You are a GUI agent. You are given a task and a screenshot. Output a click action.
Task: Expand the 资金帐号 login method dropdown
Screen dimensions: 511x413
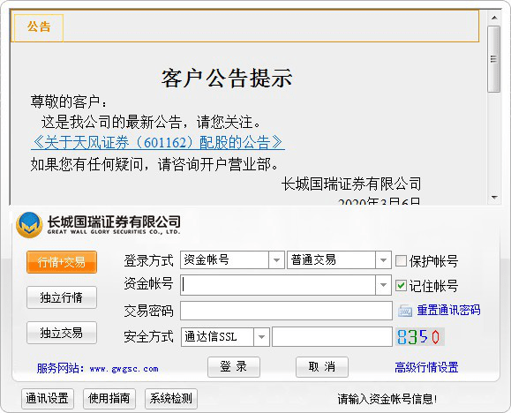[x=277, y=260]
